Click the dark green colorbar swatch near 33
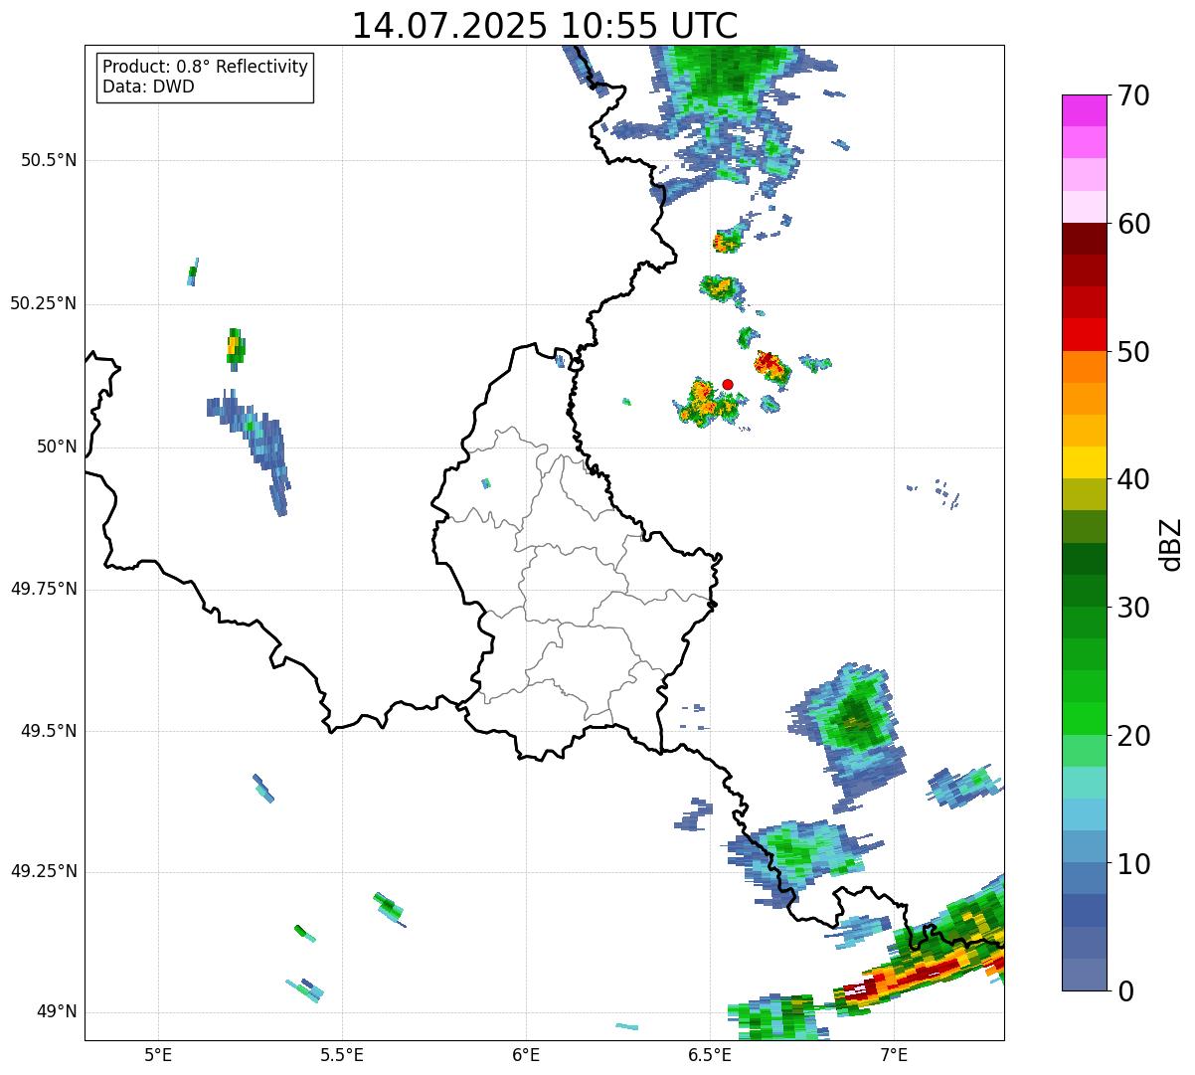The image size is (1195, 1075). pyautogui.click(x=1085, y=559)
